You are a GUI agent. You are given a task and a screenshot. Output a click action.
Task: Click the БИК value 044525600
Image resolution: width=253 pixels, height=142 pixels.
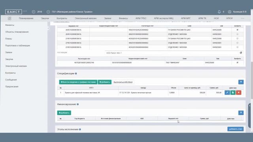tap(210, 63)
